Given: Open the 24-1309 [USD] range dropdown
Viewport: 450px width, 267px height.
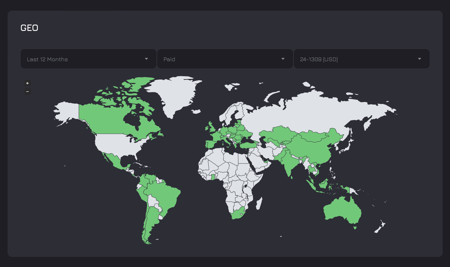Looking at the screenshot, I should point(362,59).
